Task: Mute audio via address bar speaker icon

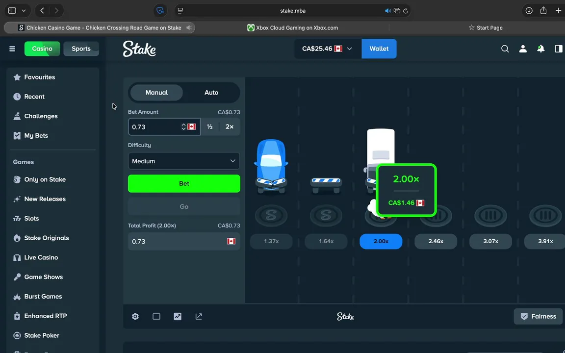Action: [388, 11]
